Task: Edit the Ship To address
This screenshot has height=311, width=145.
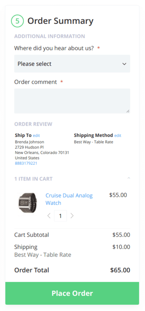Action: pyautogui.click(x=36, y=136)
